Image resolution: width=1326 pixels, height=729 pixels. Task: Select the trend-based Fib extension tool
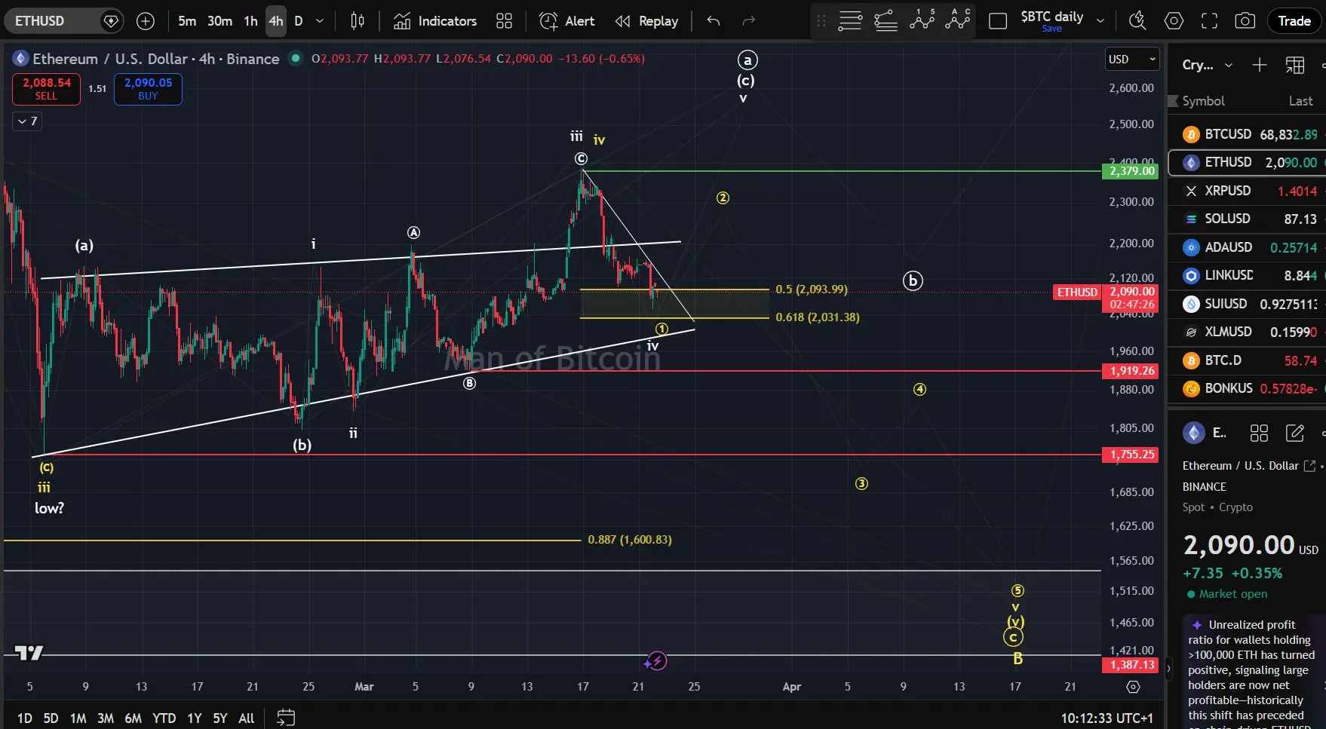pyautogui.click(x=886, y=21)
